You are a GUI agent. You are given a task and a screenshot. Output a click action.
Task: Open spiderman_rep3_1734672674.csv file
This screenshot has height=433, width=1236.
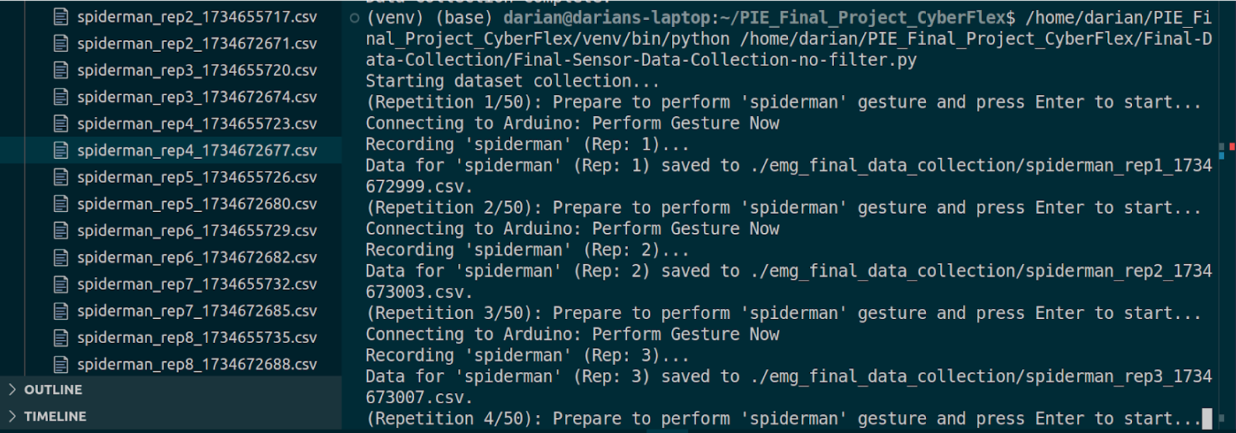197,97
